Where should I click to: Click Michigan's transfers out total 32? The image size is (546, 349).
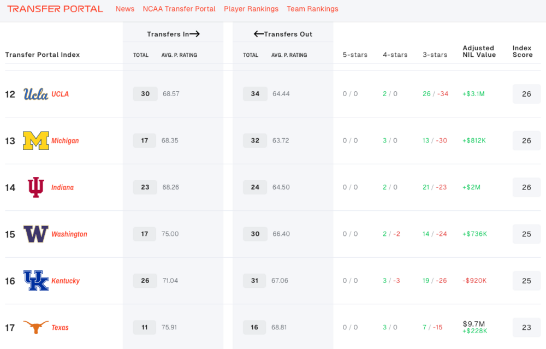click(255, 140)
